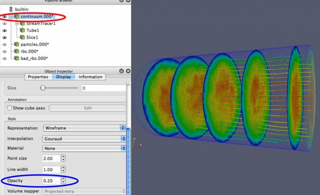The height and width of the screenshot is (195, 320).
Task: Click the rbc.000 cube icon
Action: click(x=17, y=51)
